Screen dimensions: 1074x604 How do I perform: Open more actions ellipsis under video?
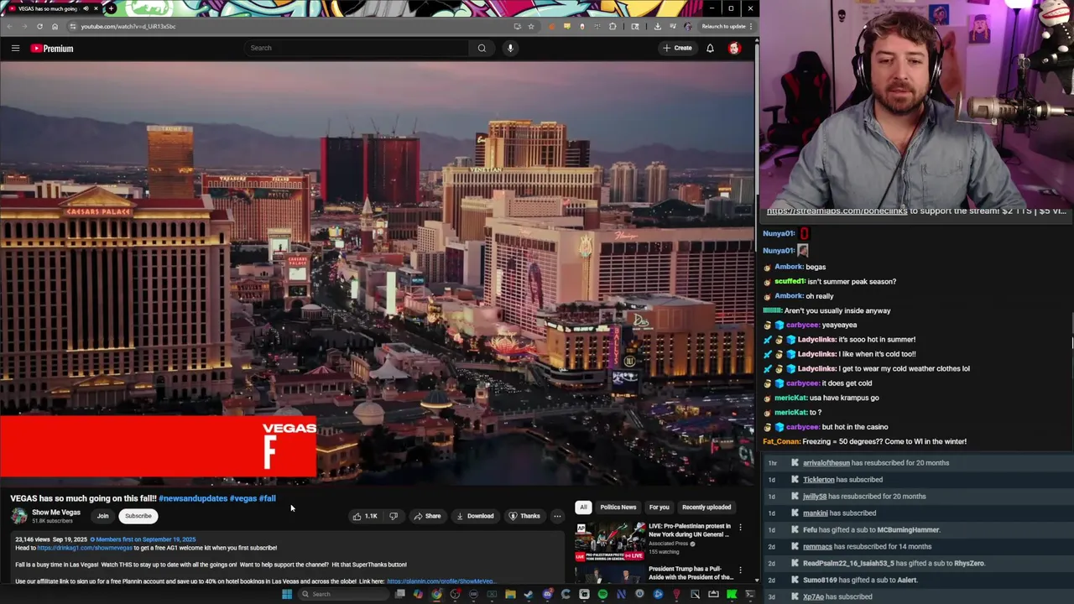557,516
